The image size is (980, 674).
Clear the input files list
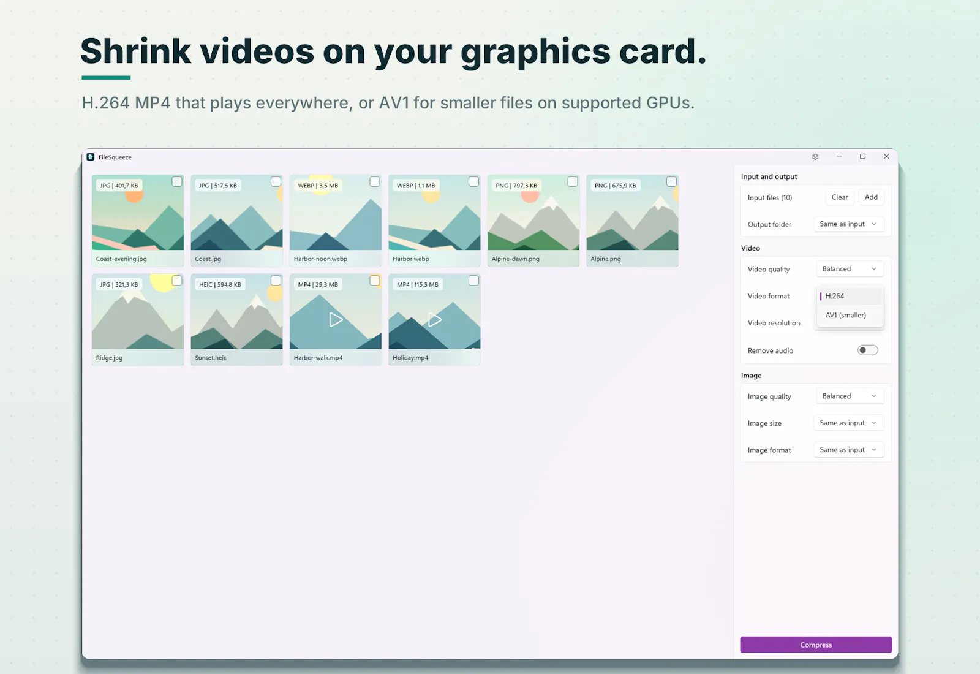coord(840,197)
